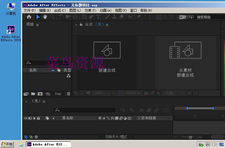Click timeline zoom slider handle
Image resolution: width=225 pixels, height=148 pixels.
click(x=190, y=137)
